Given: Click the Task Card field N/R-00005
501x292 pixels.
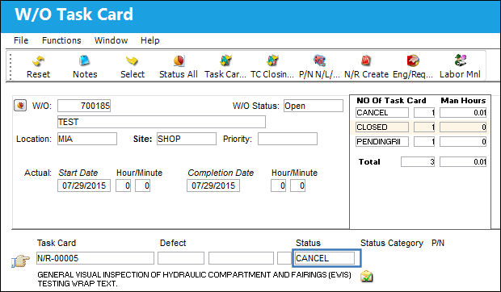Looking at the screenshot, I should (x=95, y=258).
